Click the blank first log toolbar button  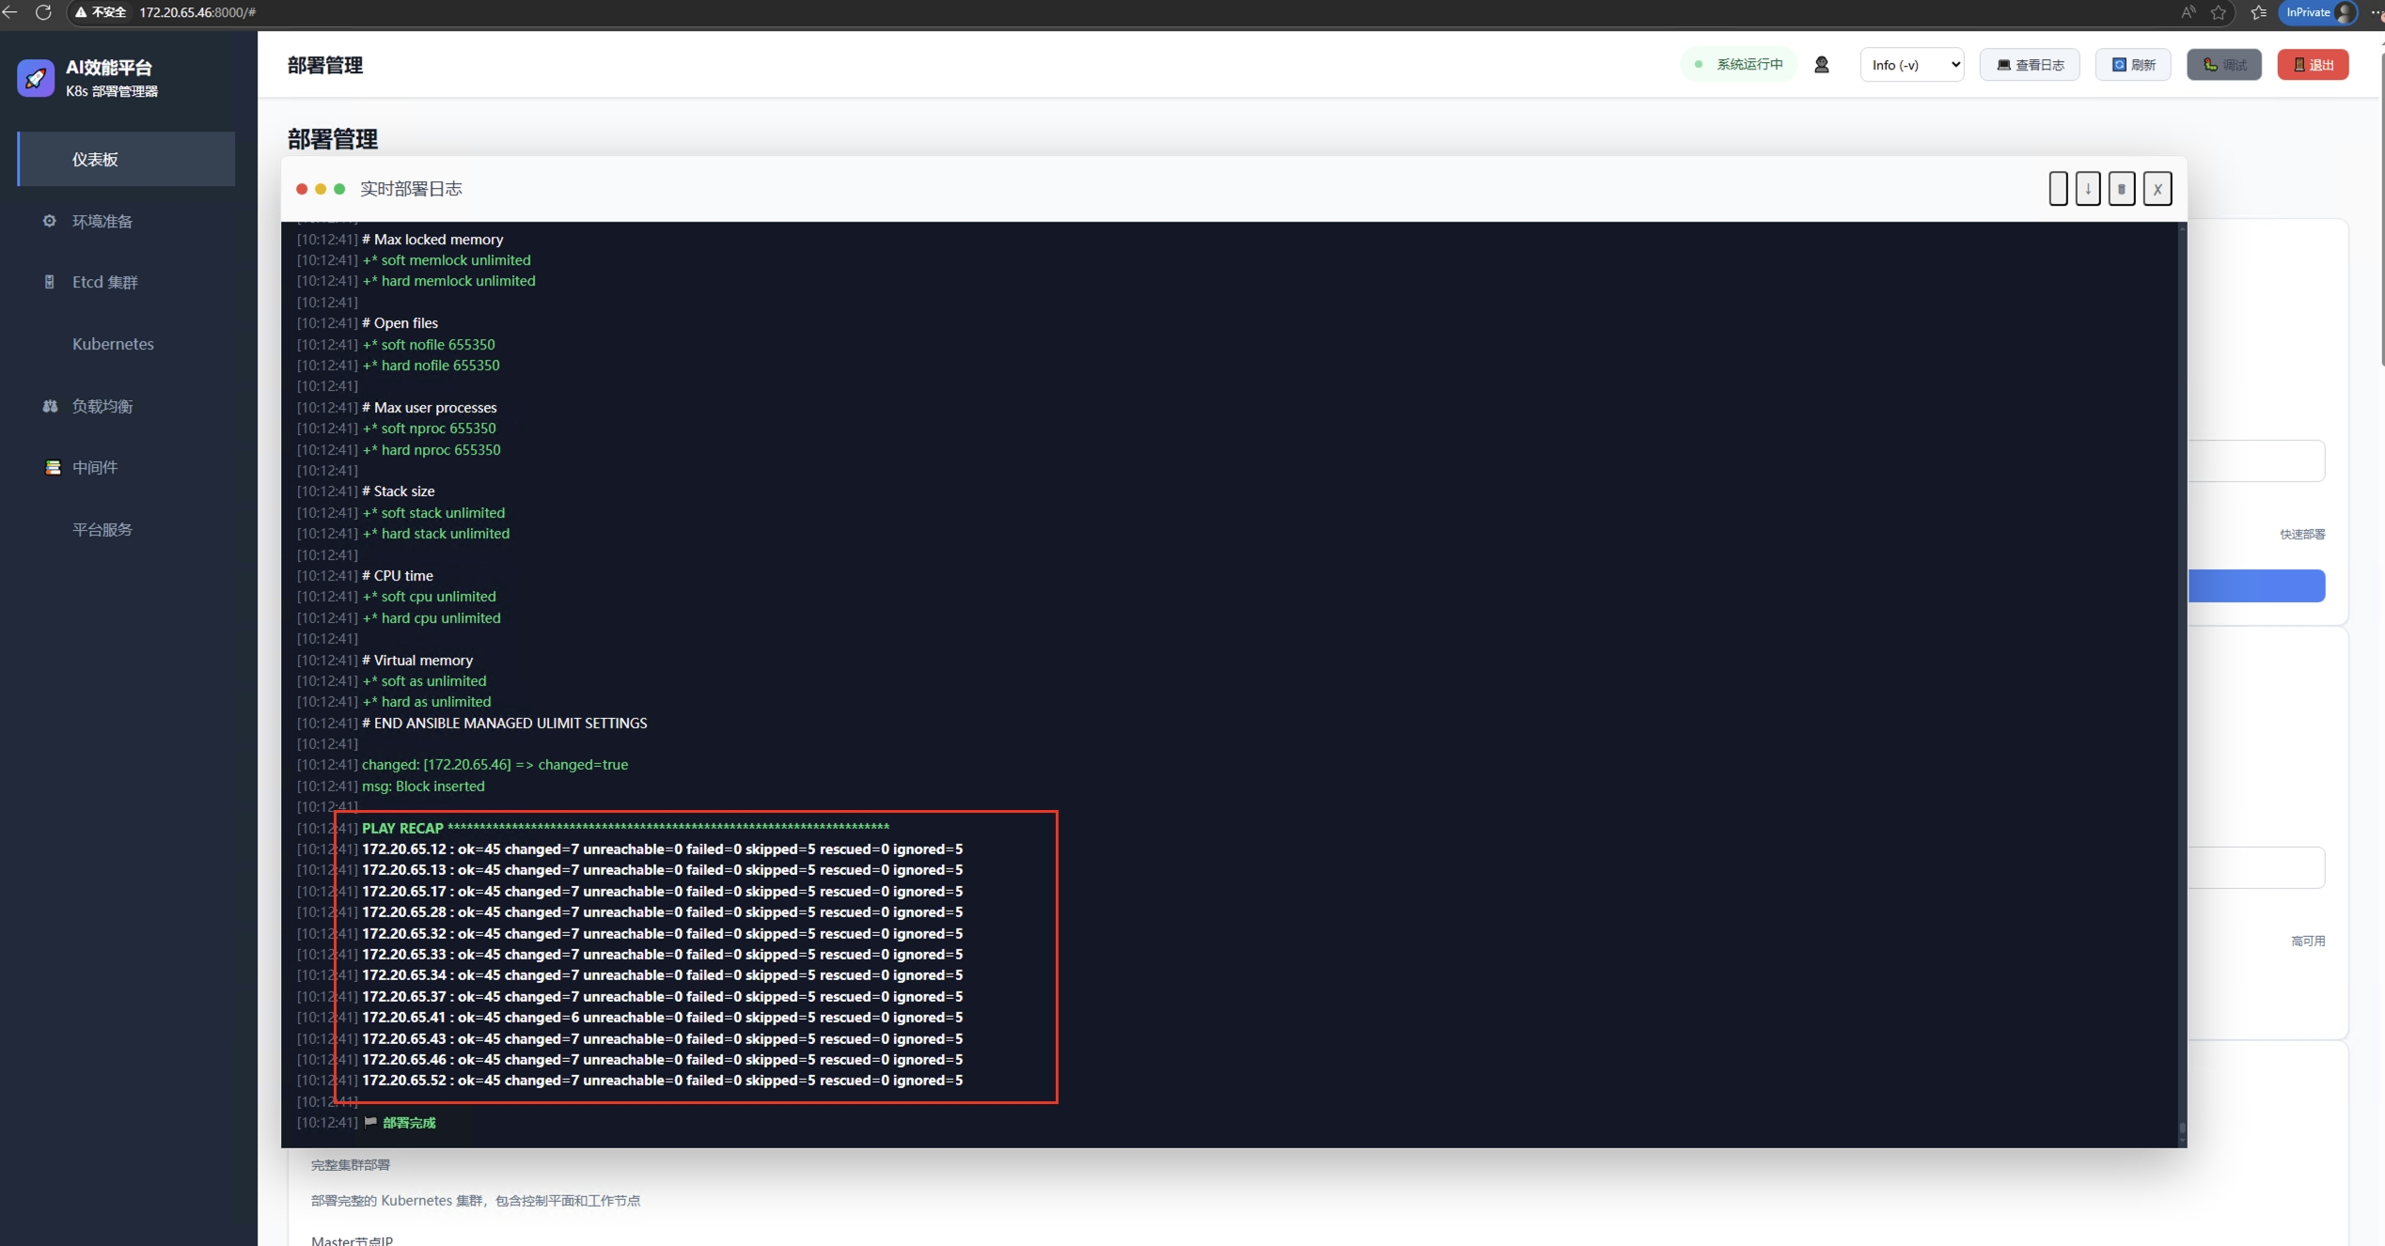pos(2058,189)
